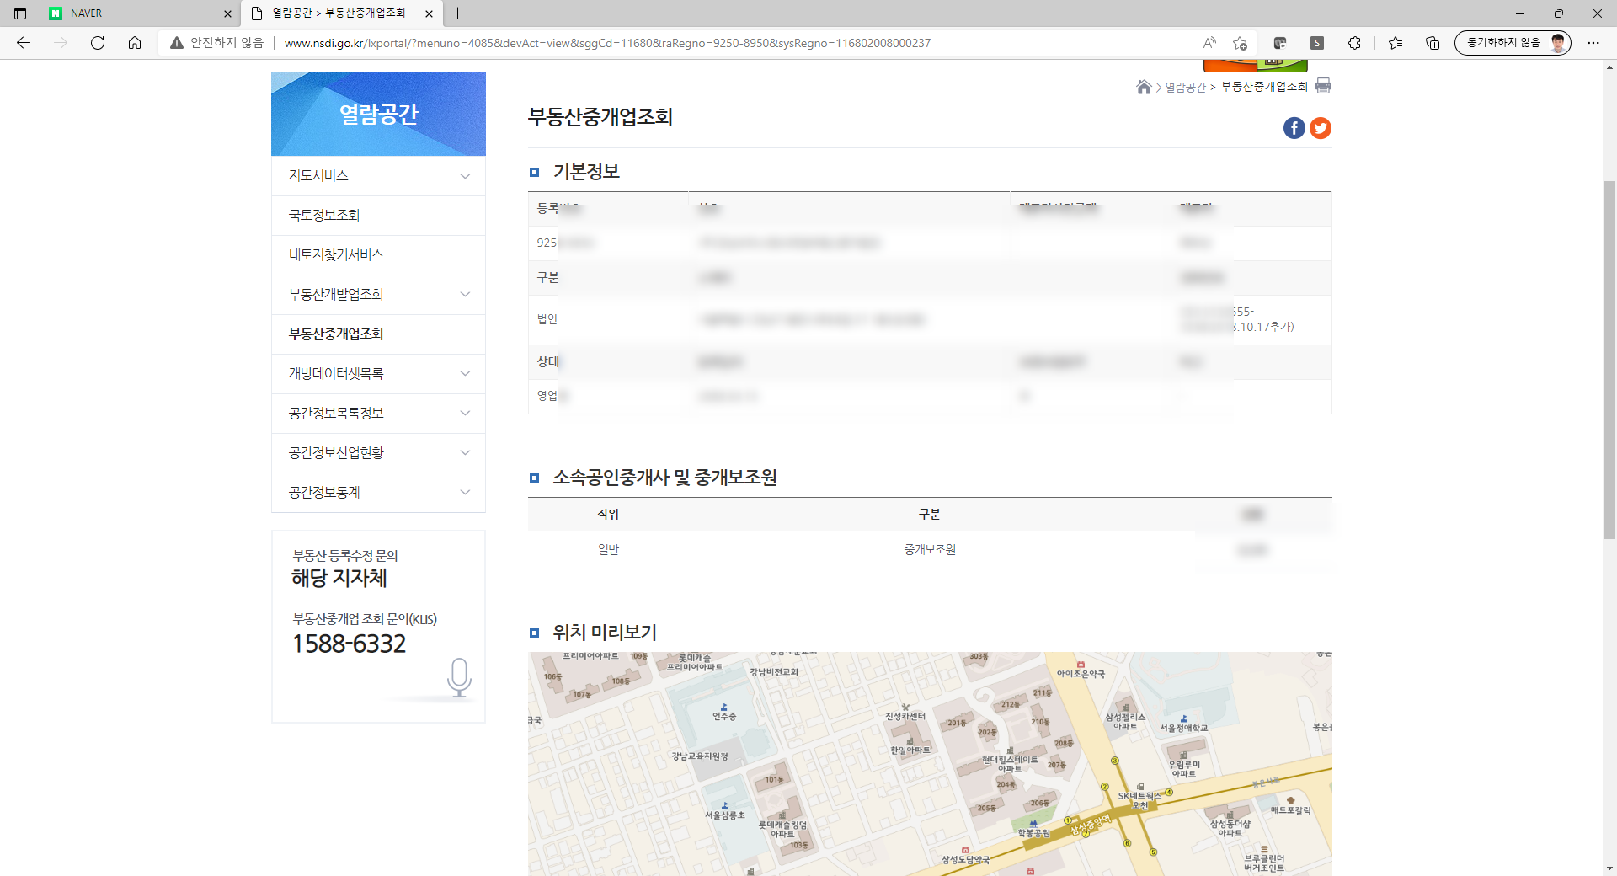Open the browser home page icon
The image size is (1617, 876).
click(135, 43)
